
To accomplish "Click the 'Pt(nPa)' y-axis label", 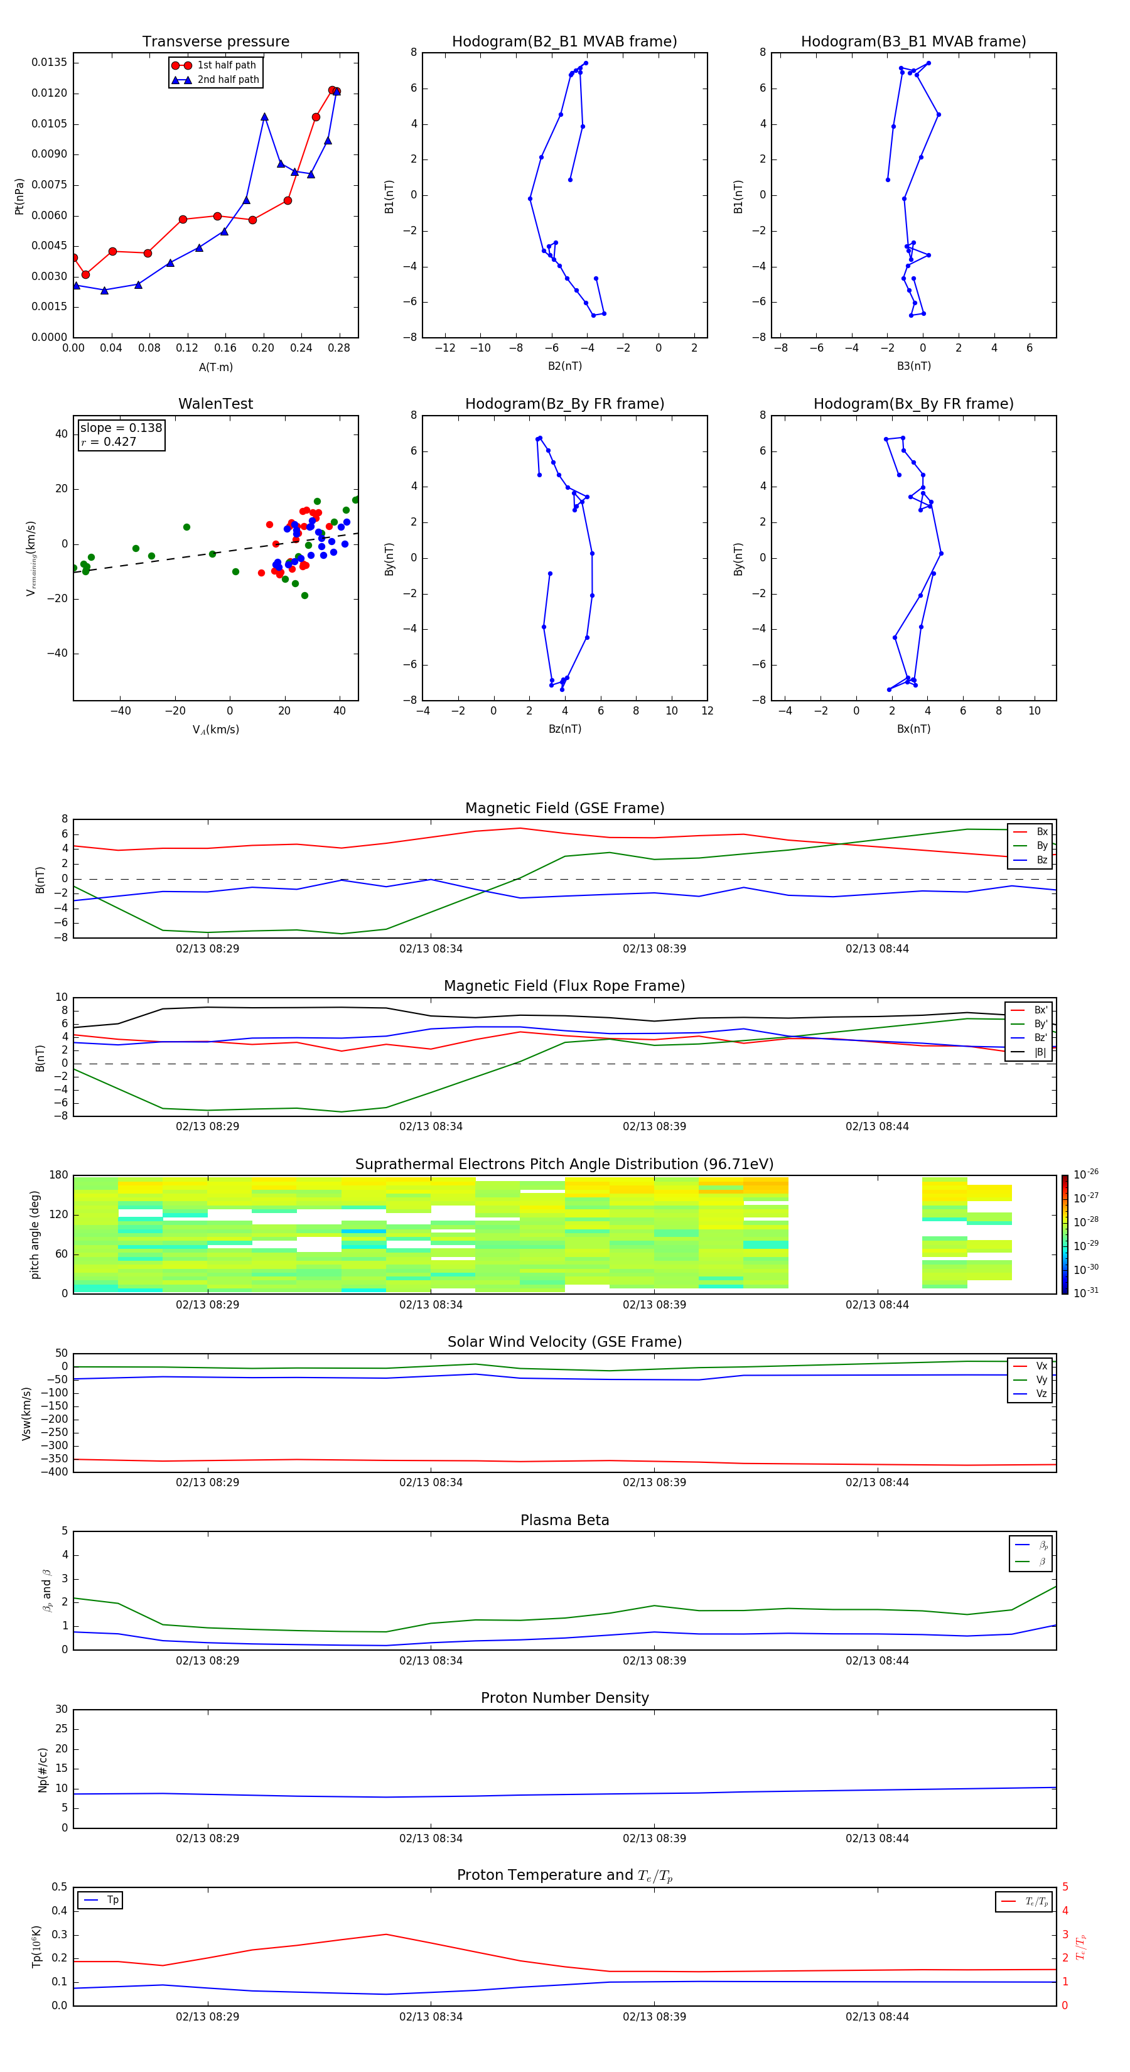I will click(x=19, y=197).
